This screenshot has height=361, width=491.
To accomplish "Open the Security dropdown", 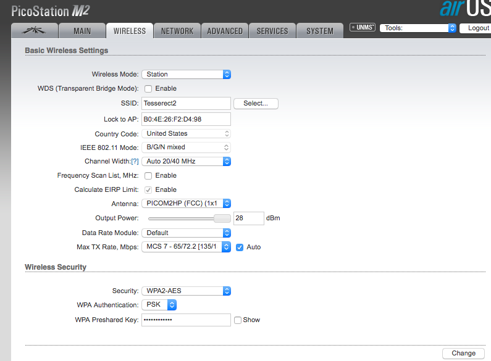I will [x=187, y=291].
